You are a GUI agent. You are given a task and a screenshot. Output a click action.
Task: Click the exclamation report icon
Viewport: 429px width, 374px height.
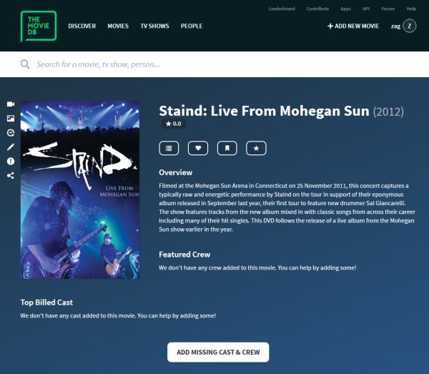tap(11, 161)
